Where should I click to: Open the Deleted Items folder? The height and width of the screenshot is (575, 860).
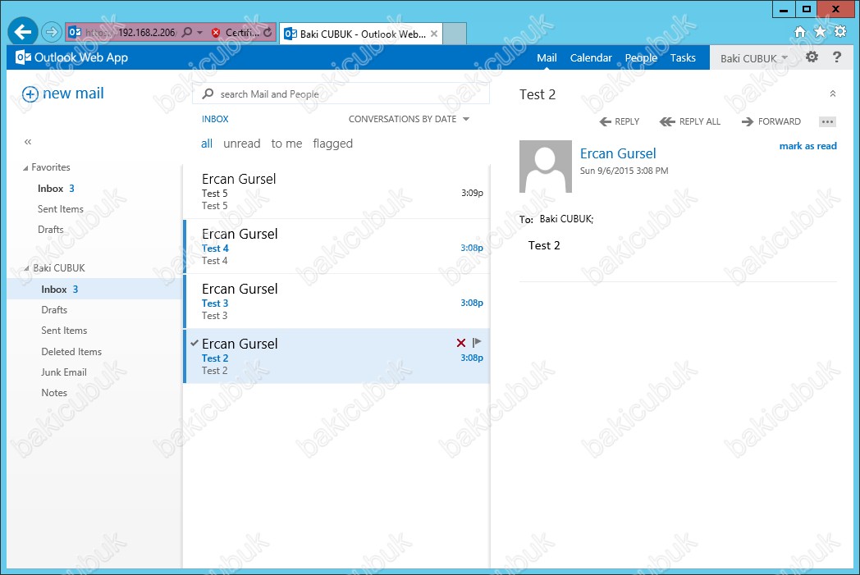pyautogui.click(x=71, y=351)
